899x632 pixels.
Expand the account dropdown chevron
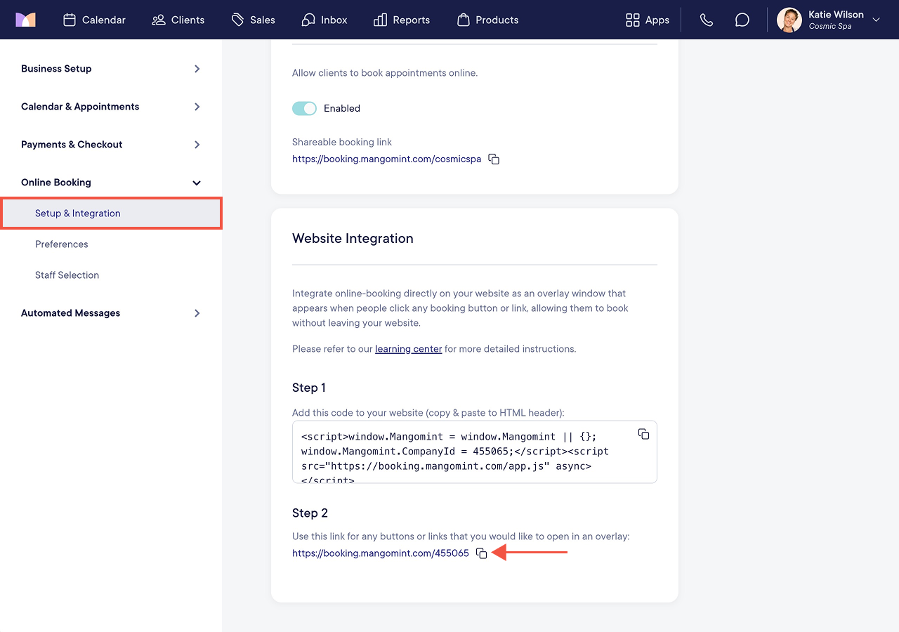coord(876,20)
